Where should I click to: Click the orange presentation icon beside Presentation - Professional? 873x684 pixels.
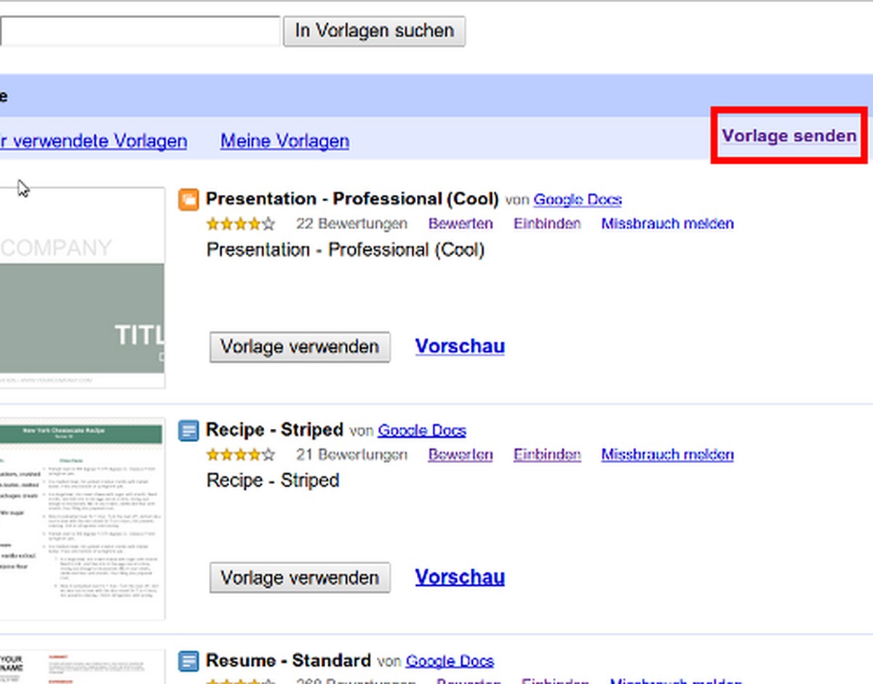(x=188, y=199)
